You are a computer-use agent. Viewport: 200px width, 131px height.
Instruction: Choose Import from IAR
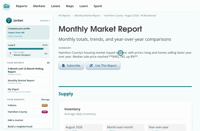[x=16, y=32]
